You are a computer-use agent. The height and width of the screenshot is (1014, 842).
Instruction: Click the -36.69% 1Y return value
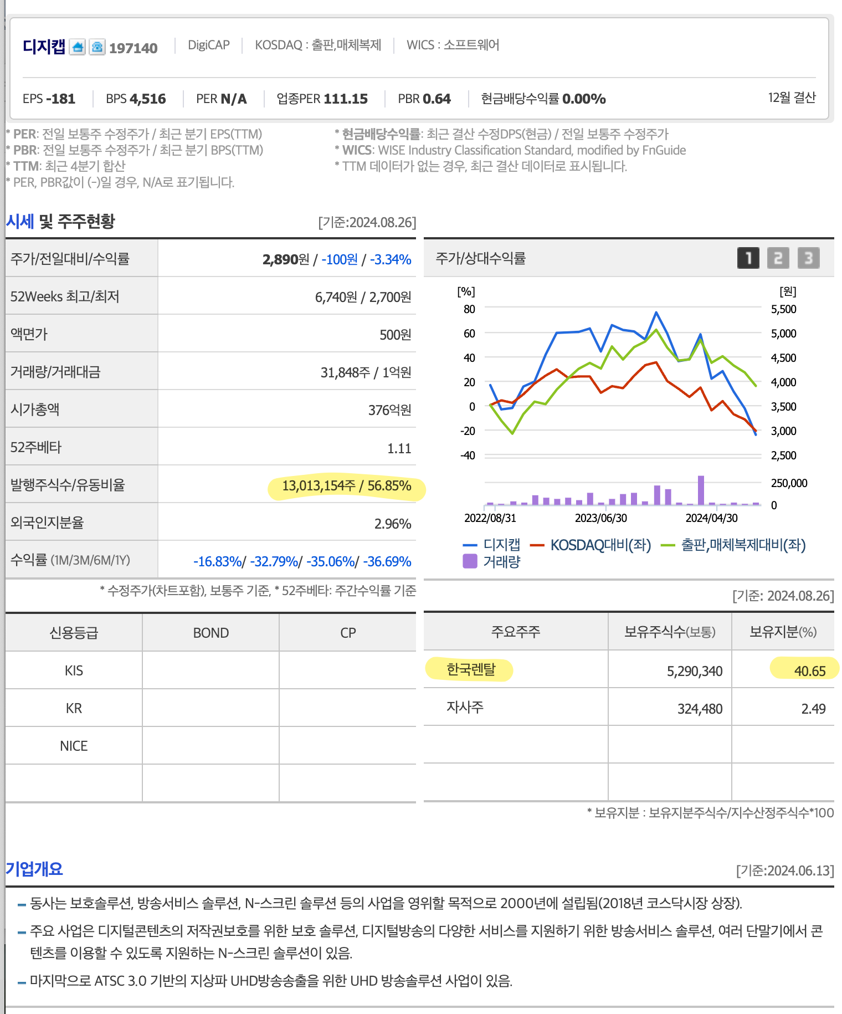387,561
